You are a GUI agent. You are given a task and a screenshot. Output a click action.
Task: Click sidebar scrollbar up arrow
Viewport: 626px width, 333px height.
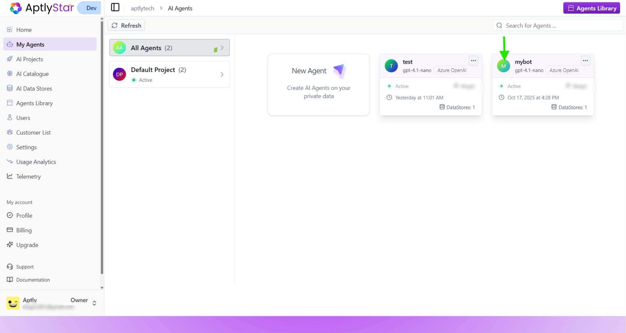pyautogui.click(x=102, y=19)
